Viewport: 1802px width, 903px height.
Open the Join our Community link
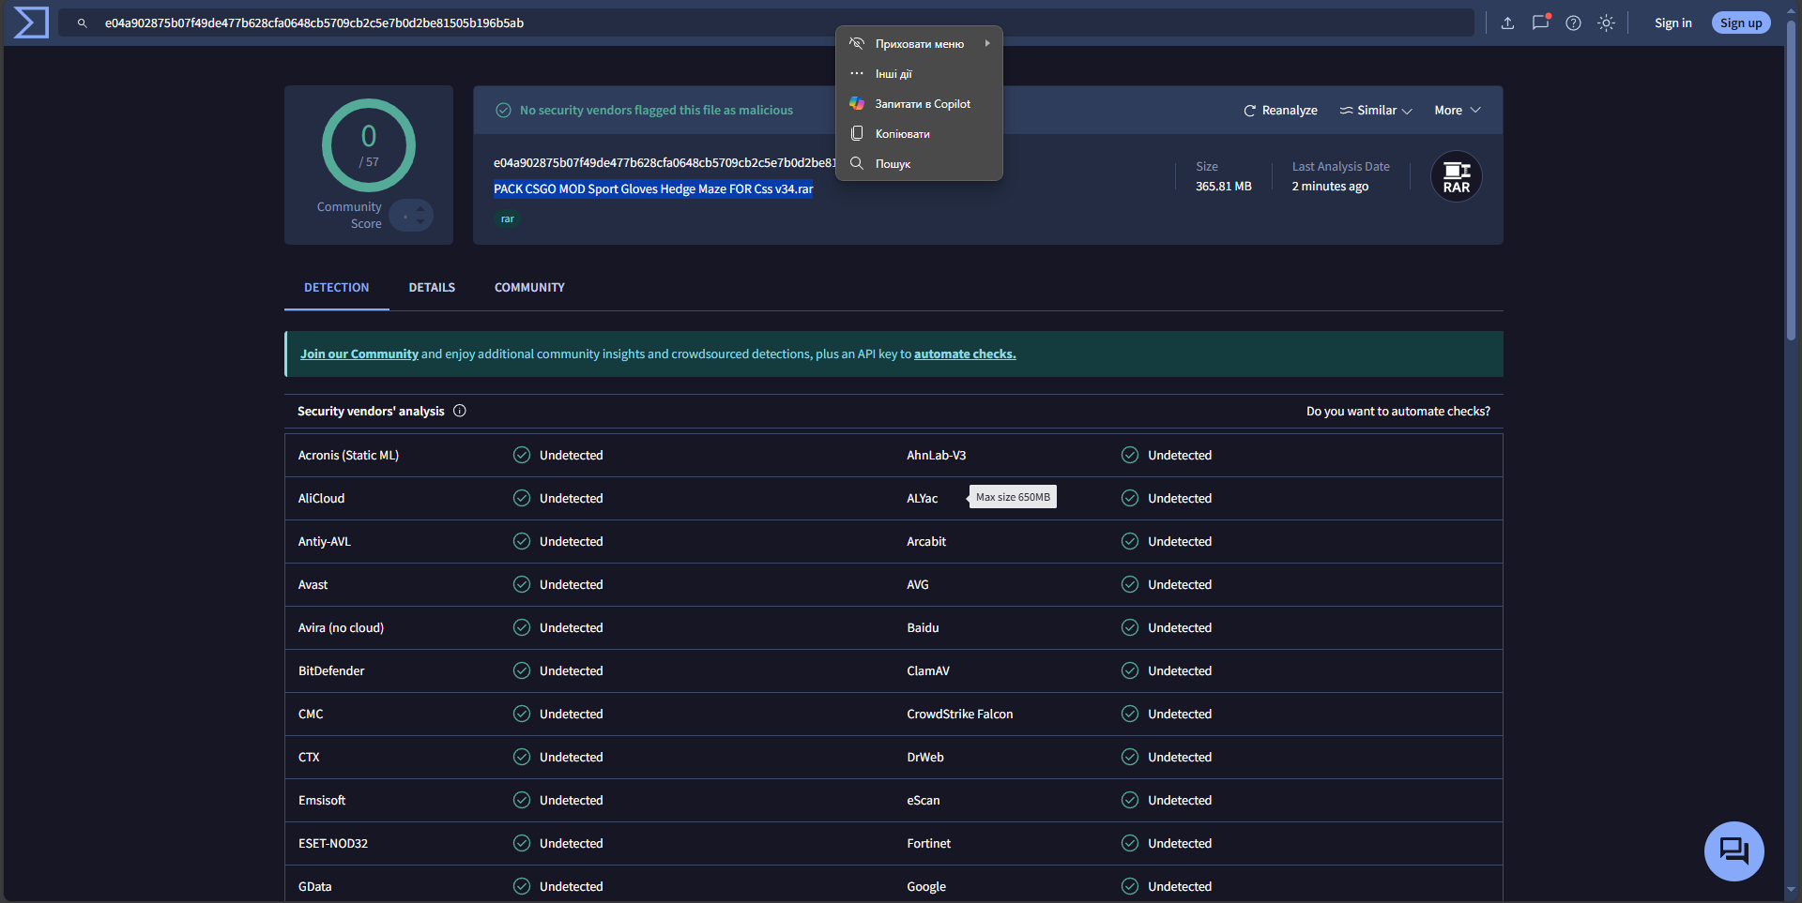tap(359, 354)
